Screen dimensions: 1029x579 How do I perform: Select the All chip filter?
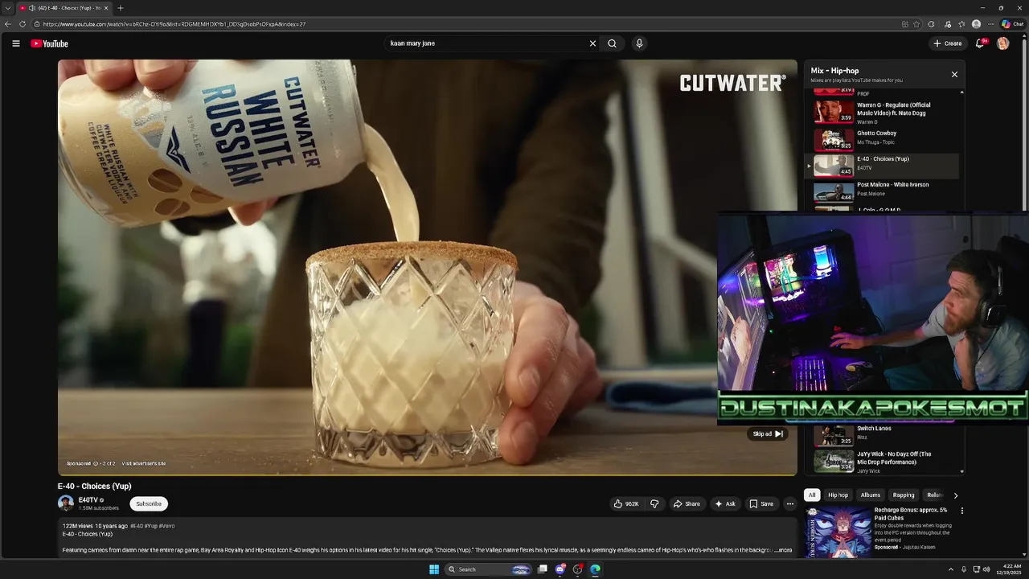[x=812, y=495]
